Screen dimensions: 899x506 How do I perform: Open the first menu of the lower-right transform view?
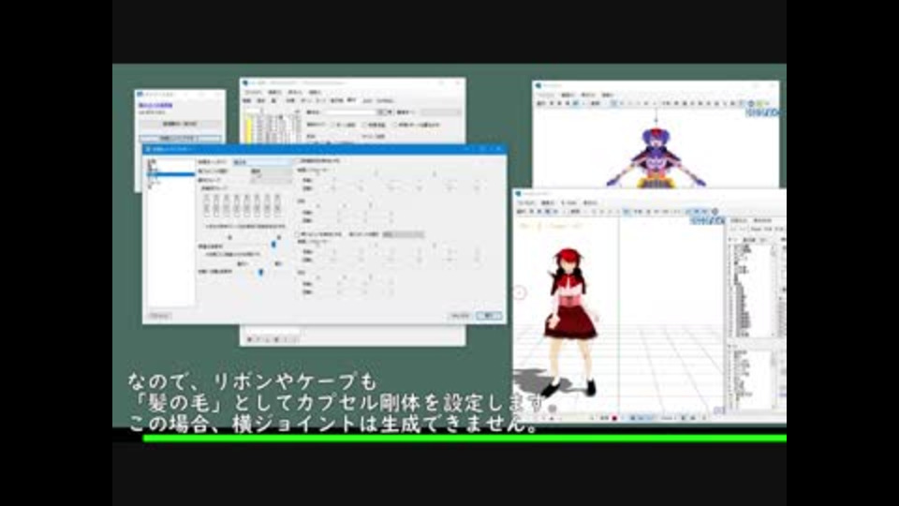pyautogui.click(x=525, y=203)
